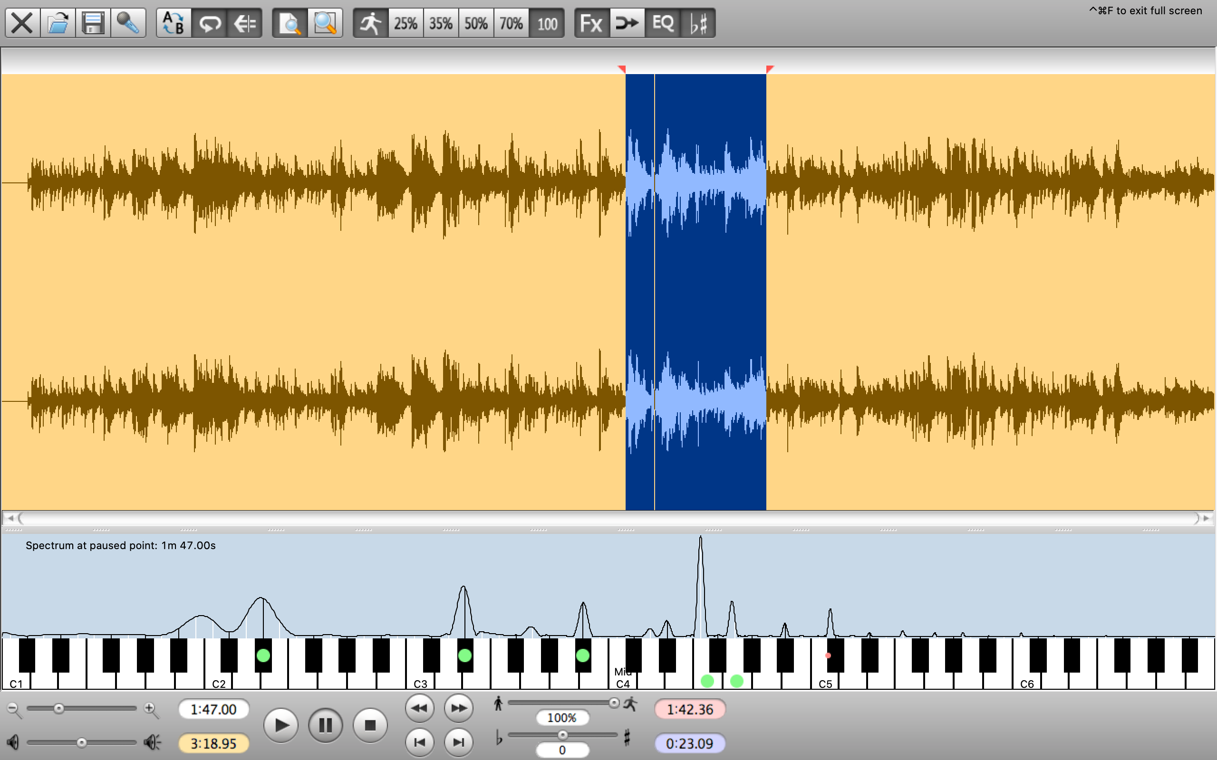Screen dimensions: 1217x760
Task: Click inside the blue selected waveform region
Action: [x=696, y=292]
